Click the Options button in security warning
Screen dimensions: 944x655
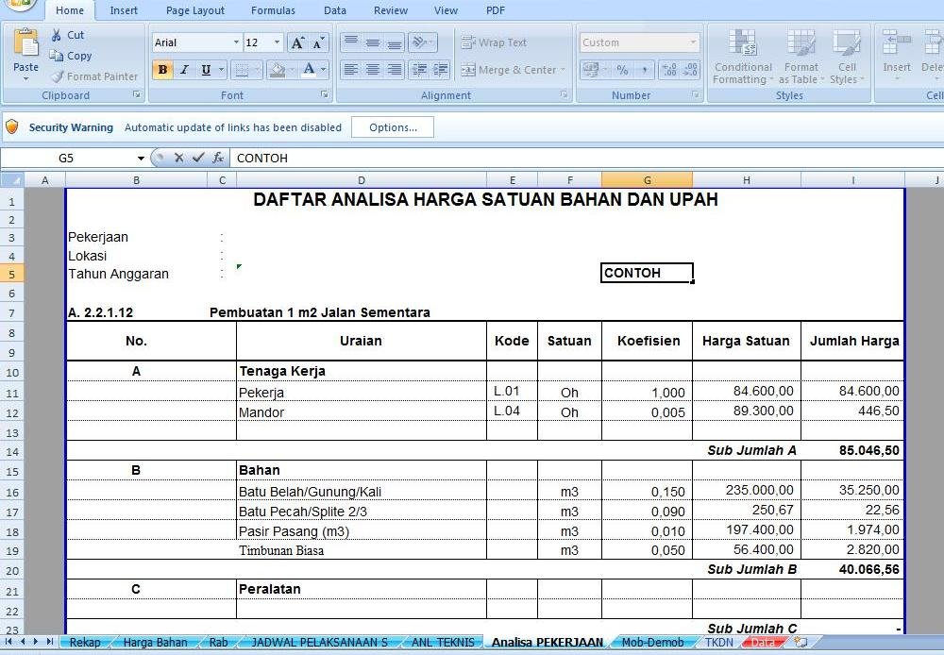[x=392, y=126]
